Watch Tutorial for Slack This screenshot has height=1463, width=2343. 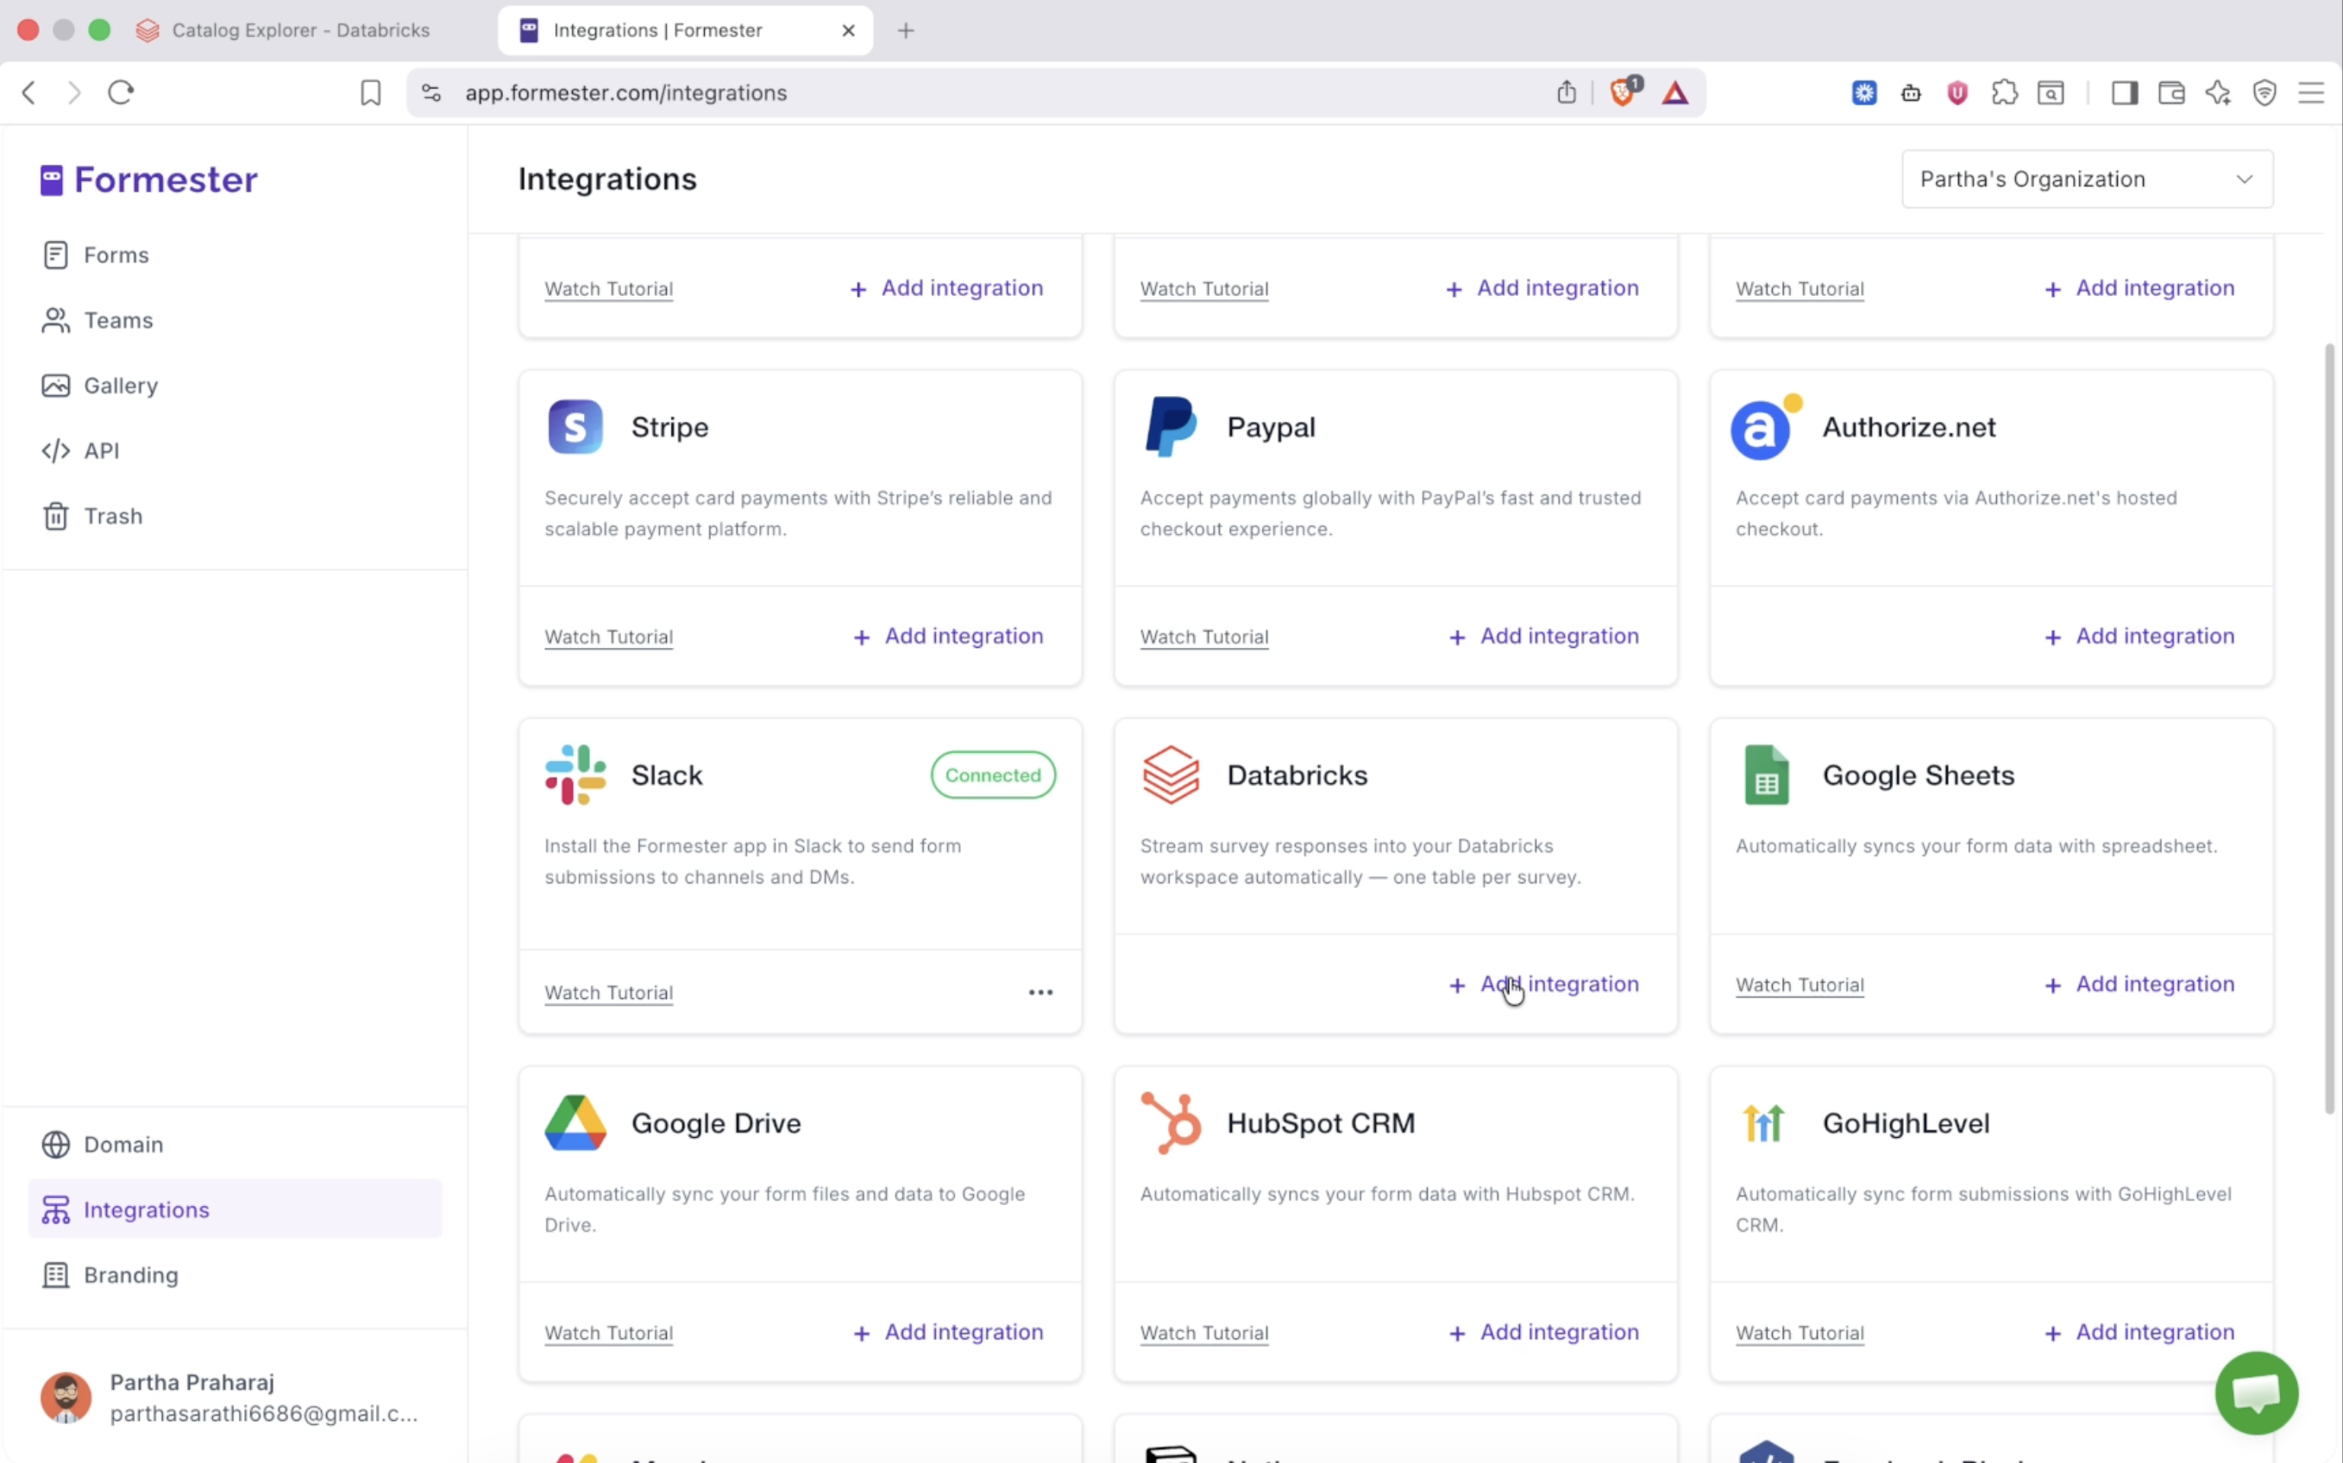click(608, 993)
